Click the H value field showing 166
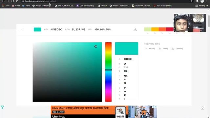The height and width of the screenshot is (118, 210). pos(126,76)
